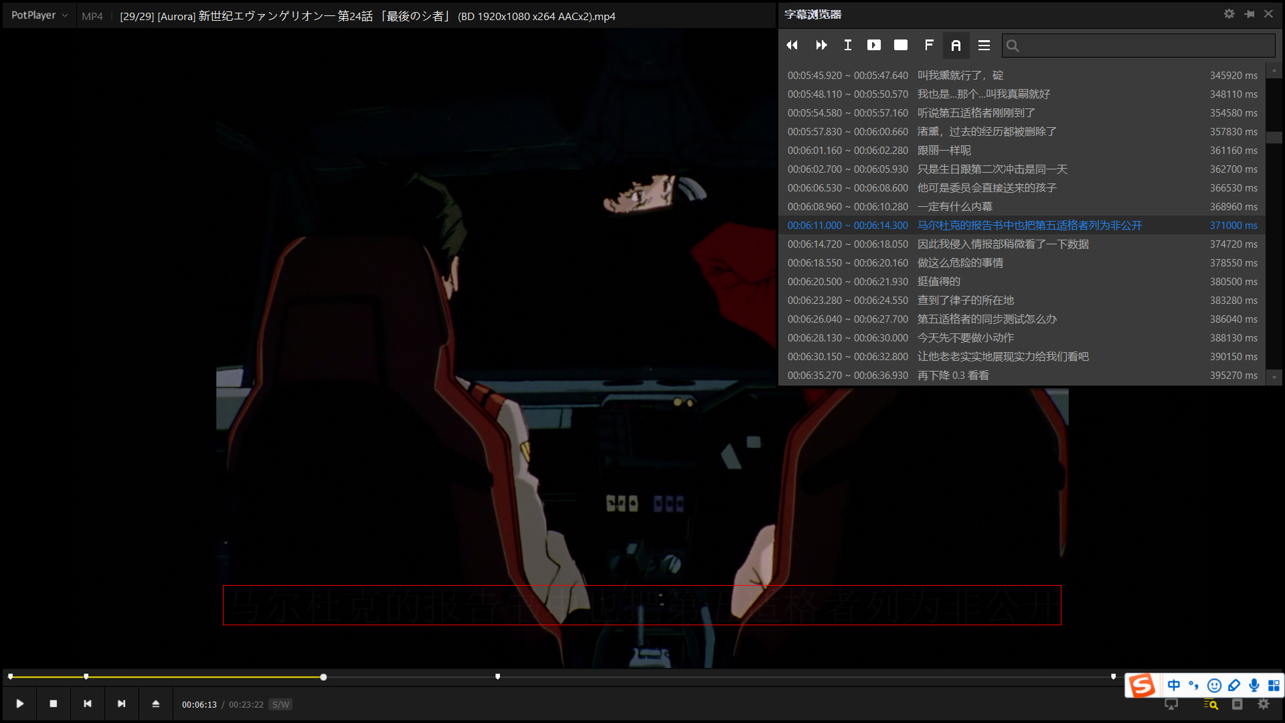Select subtitle line '查到了律子的所在地'
The width and height of the screenshot is (1285, 723).
tap(965, 301)
